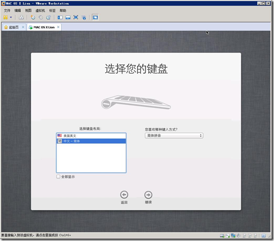Click the CD/DVD drive status bar icon

228,236
